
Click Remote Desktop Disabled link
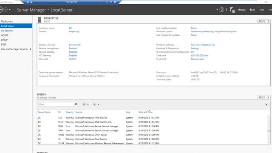(73, 52)
